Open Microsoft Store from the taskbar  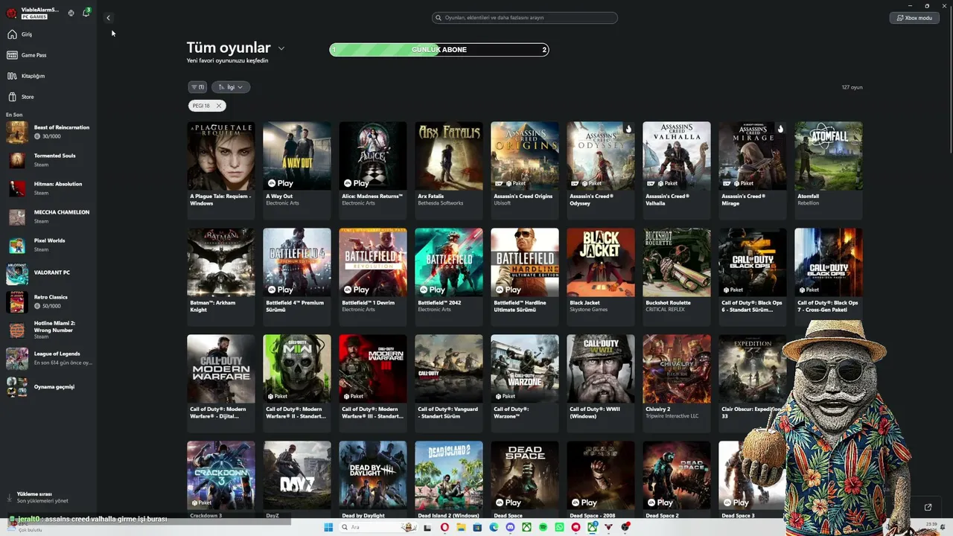(477, 527)
